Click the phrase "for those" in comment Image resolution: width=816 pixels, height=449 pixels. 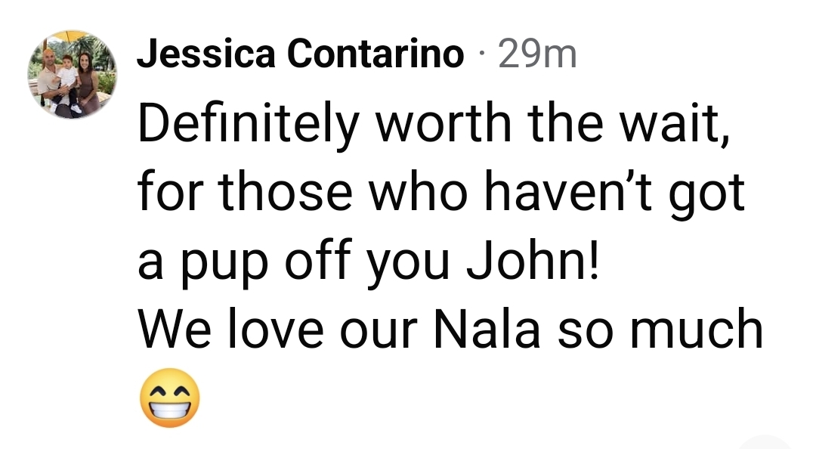[x=244, y=192]
